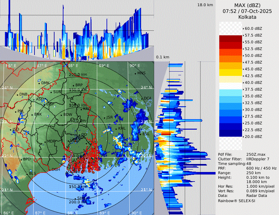The width and height of the screenshot is (279, 215).
Task: Click the JSR station marker dot
Action: pos(104,118)
